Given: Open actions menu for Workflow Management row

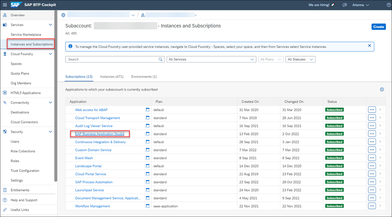Looking at the screenshot, I should (372, 206).
